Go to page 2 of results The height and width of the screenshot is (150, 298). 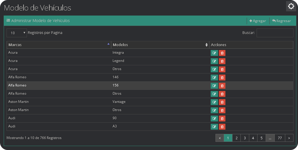coord(236,138)
